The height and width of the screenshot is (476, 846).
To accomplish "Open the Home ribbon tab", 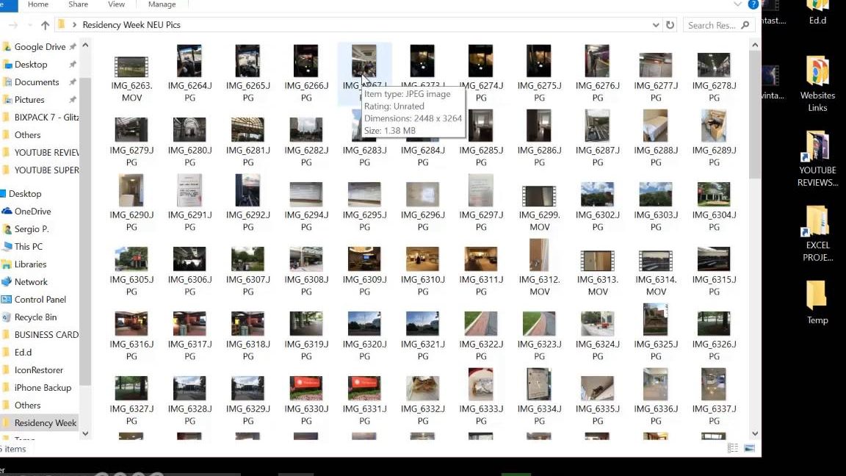I will (37, 4).
